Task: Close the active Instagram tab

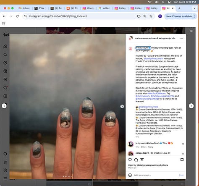Action: 173,8
